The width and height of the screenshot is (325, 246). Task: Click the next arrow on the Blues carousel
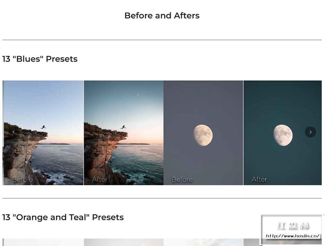click(x=310, y=132)
